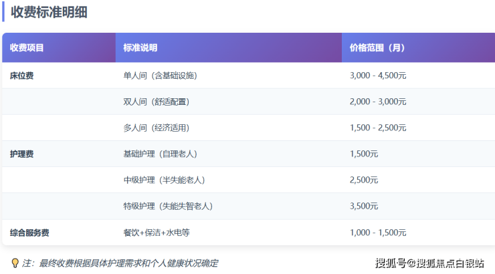The image size is (495, 274).
Task: Click the 综合服务费 category cell
Action: point(29,233)
